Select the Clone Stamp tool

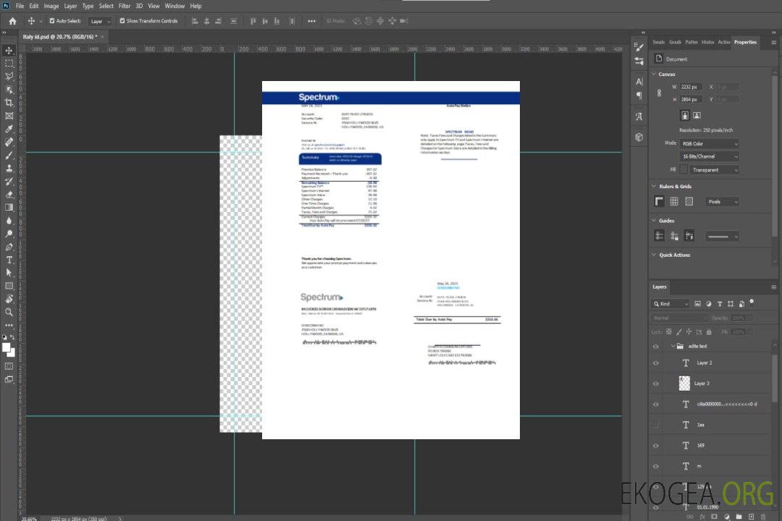(9, 169)
